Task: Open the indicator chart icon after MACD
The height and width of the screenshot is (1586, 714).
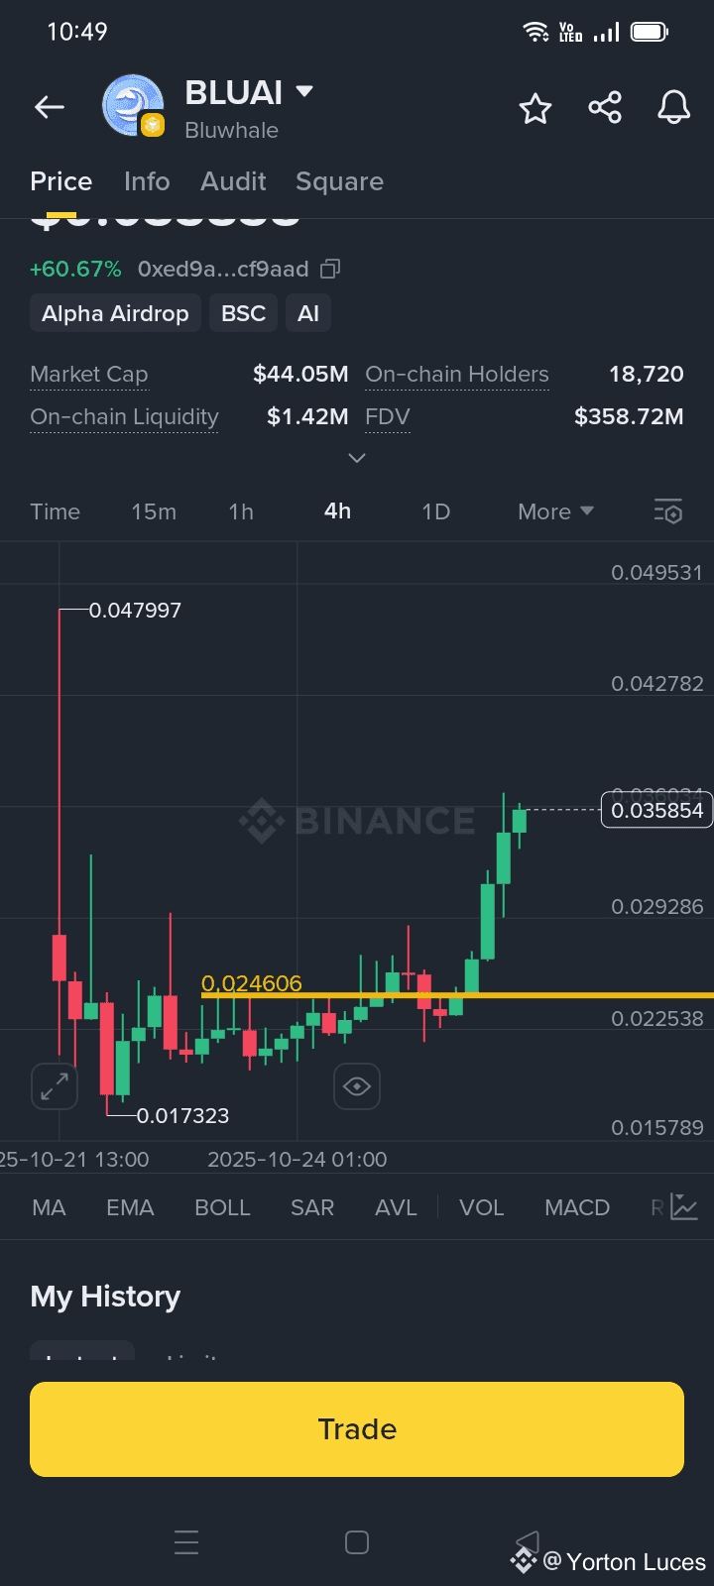Action: point(684,1207)
